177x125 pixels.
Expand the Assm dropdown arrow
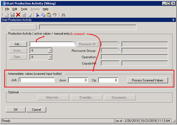pos(50,50)
